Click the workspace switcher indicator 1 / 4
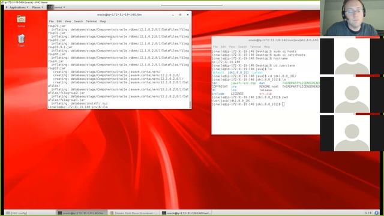The height and width of the screenshot is (216, 384). click(x=368, y=213)
